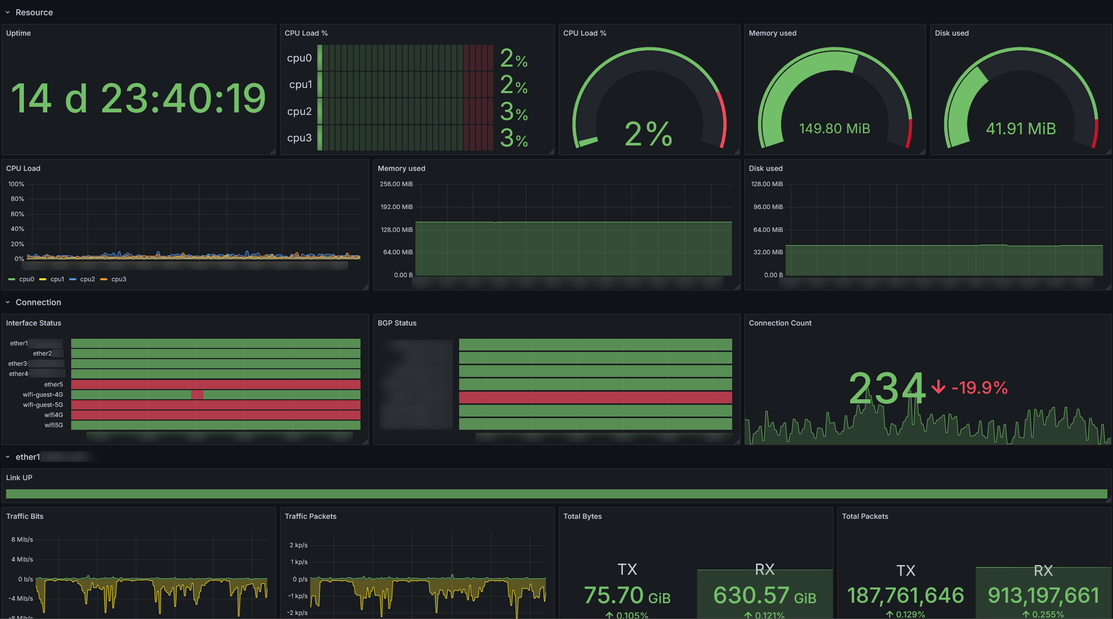Click resize handle of CPU Load % bar panel
This screenshot has width=1113, height=619.
[552, 152]
